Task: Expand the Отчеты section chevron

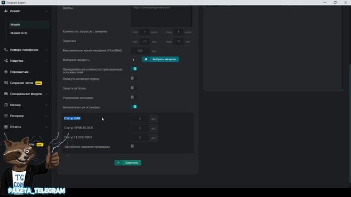Action: coord(46,127)
